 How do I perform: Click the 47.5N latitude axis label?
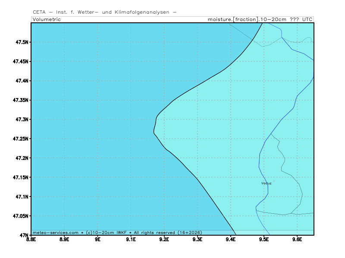click(21, 42)
